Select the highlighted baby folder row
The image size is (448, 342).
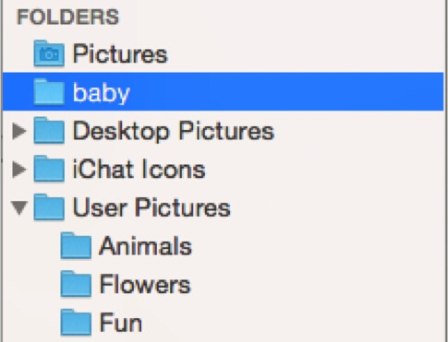(x=224, y=91)
